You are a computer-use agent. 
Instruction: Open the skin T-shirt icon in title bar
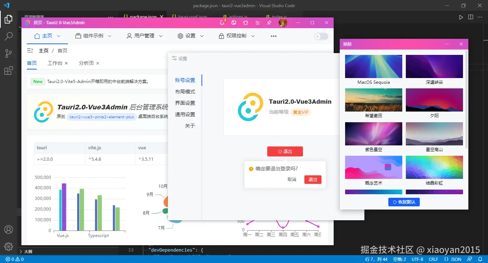tap(245, 23)
